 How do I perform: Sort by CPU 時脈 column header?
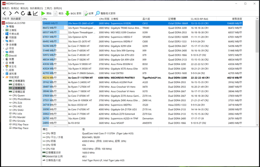click(103, 19)
